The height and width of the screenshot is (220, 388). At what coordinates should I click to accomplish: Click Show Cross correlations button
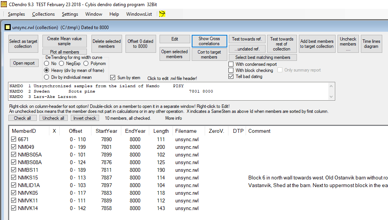point(209,41)
